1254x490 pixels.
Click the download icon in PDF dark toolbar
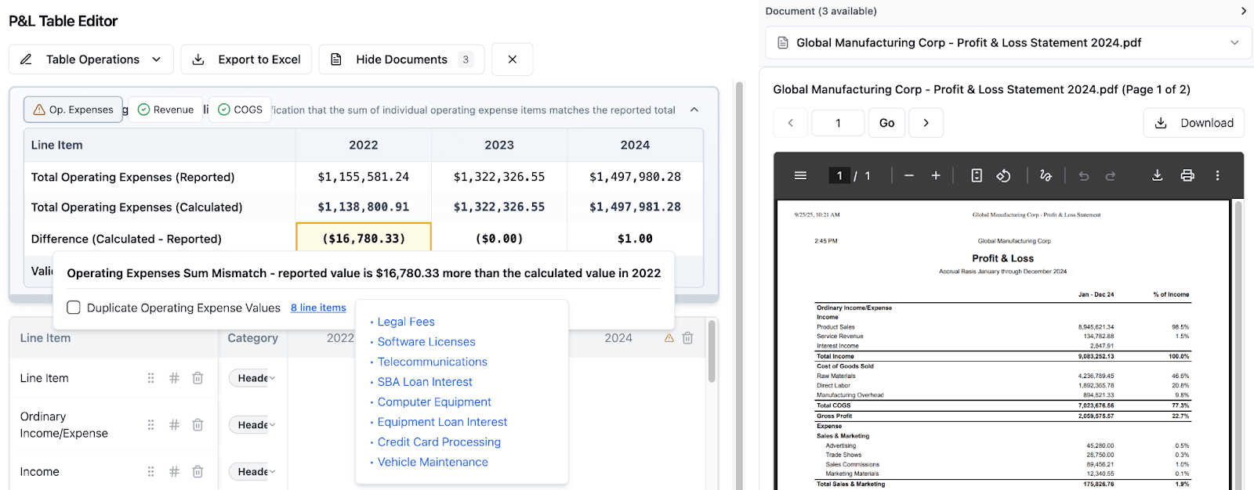[1157, 176]
